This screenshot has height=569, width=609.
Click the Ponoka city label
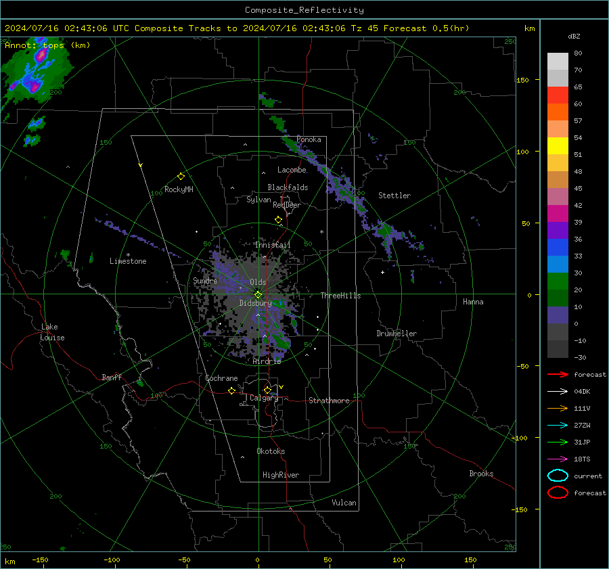(x=309, y=139)
